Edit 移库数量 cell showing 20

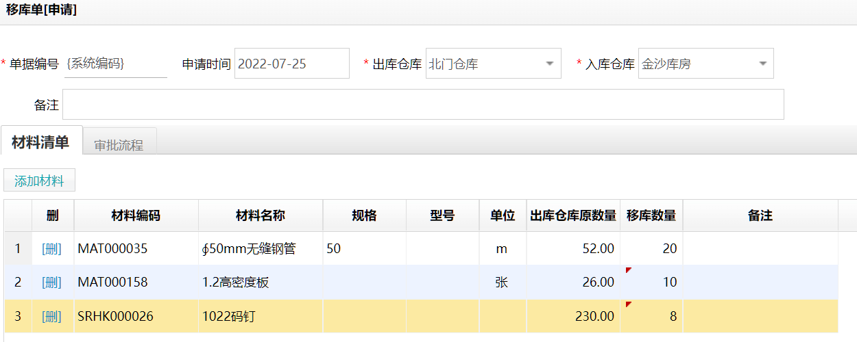coord(651,249)
